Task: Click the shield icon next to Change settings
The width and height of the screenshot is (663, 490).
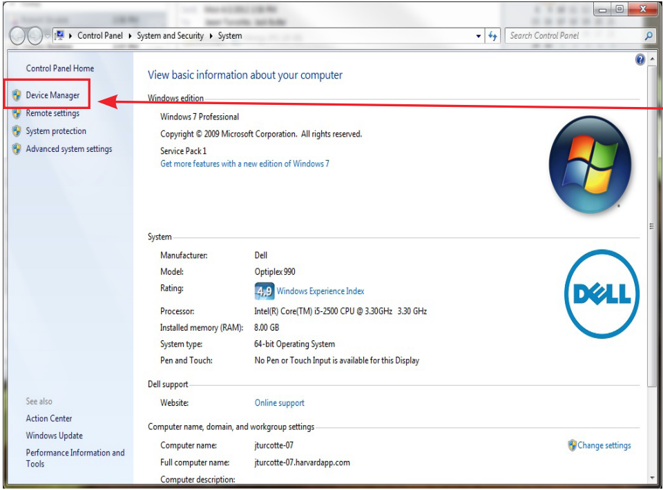Action: 572,445
